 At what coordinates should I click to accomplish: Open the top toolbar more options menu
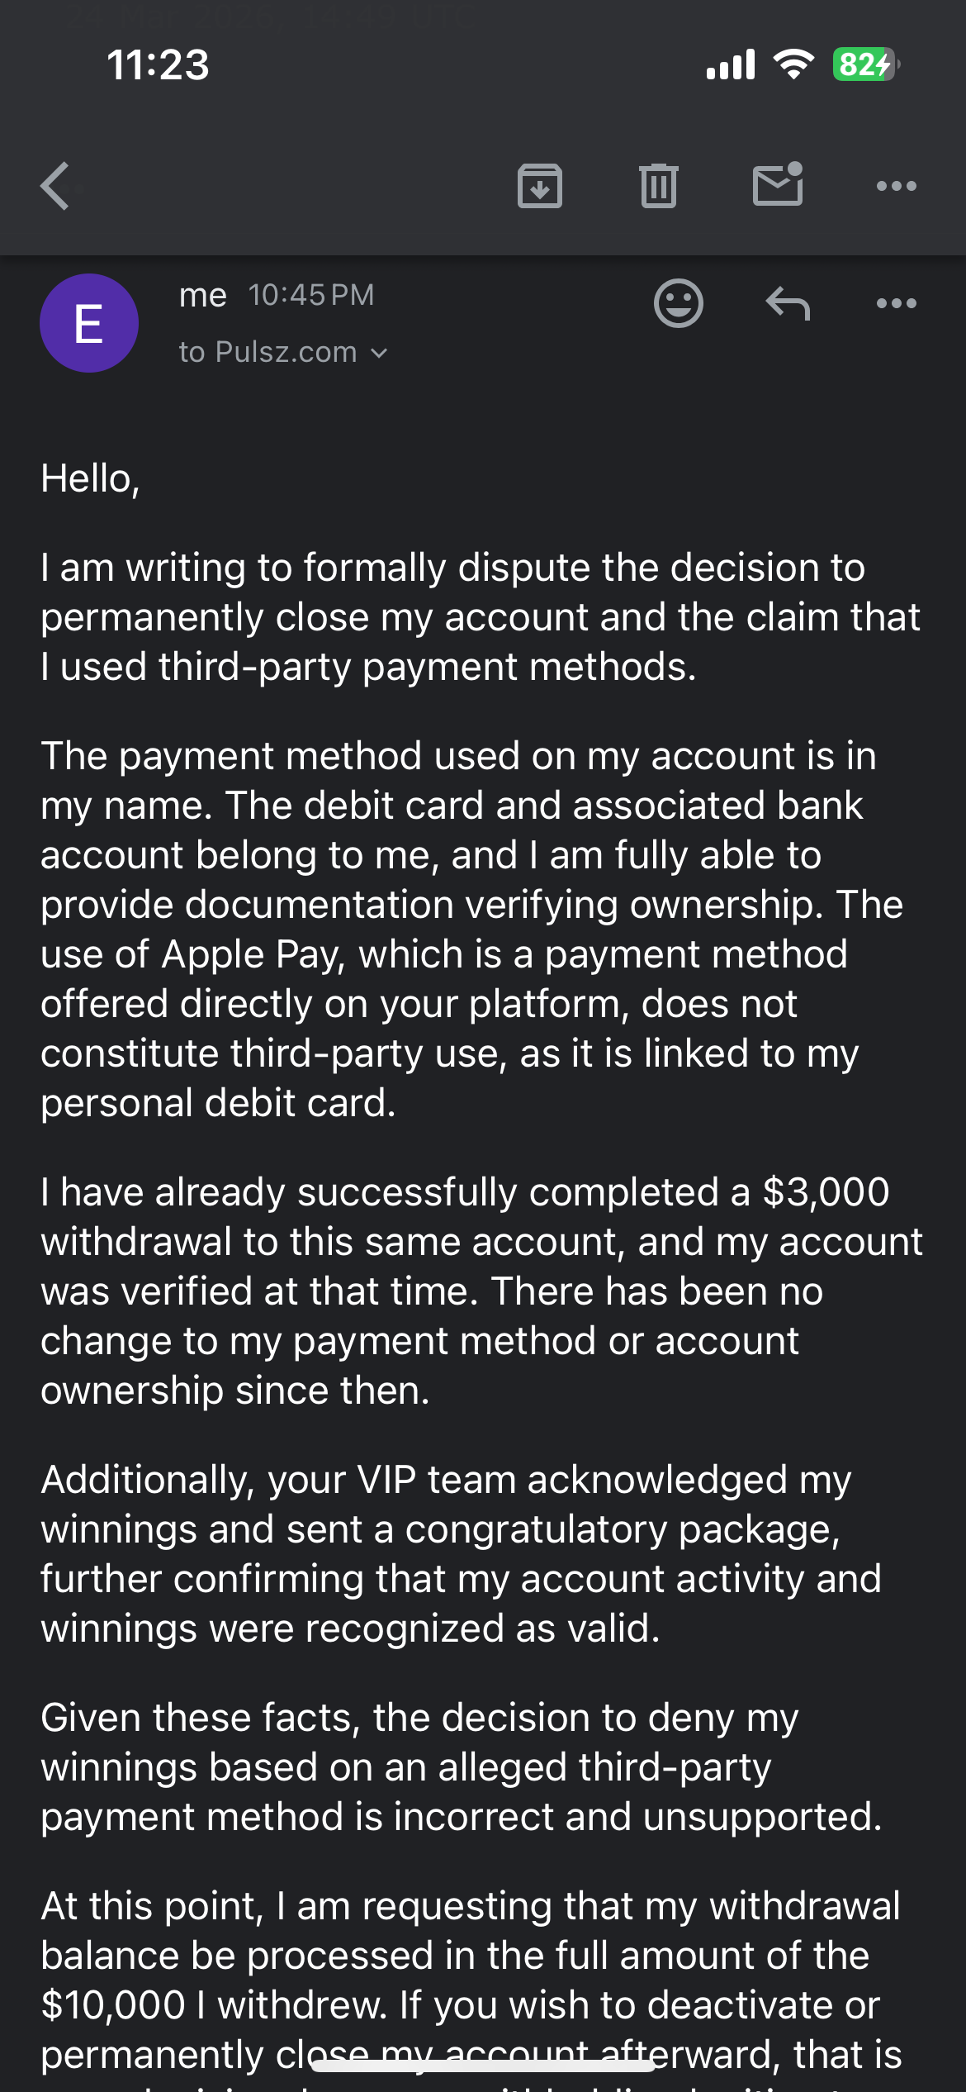click(896, 186)
